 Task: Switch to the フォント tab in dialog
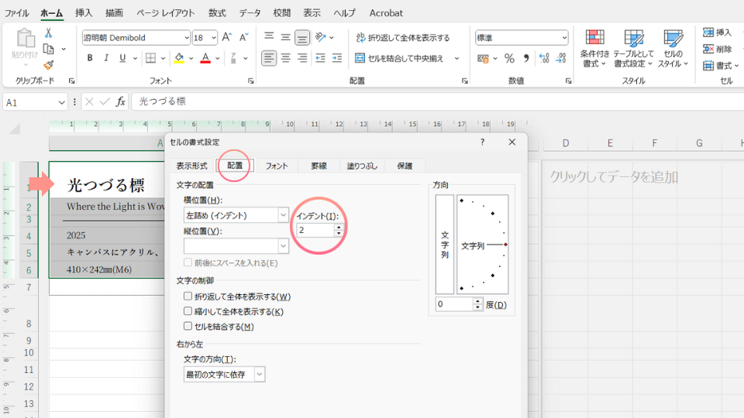pos(277,166)
